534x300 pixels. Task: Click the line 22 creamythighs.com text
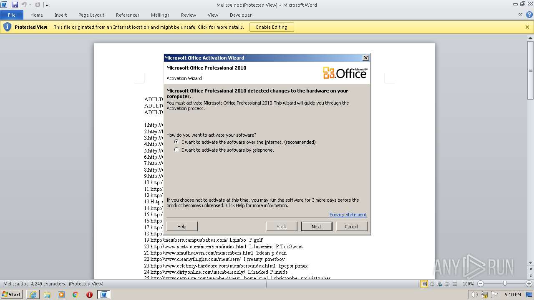214,259
